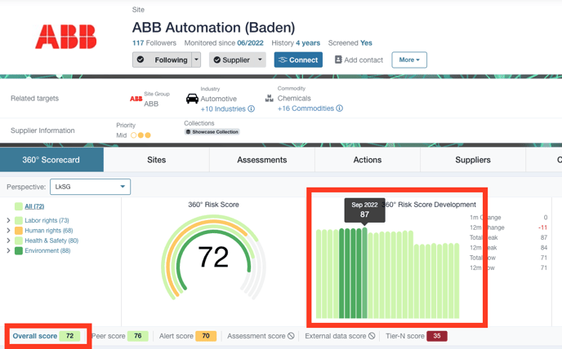Expand the Human rights (68) item
This screenshot has height=349, width=562.
click(x=8, y=231)
